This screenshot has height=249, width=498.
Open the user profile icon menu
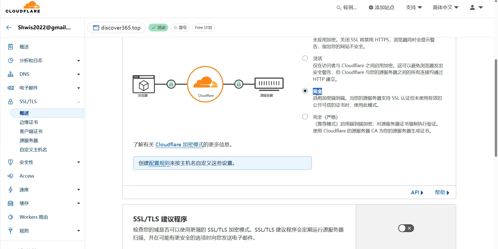(473, 8)
